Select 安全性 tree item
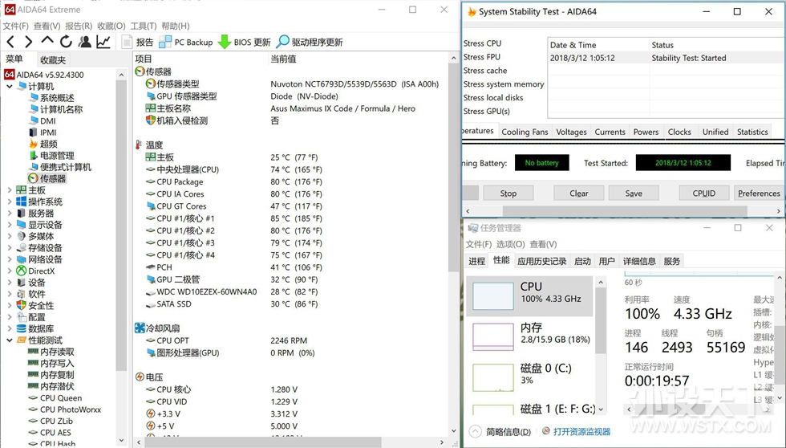 click(35, 306)
